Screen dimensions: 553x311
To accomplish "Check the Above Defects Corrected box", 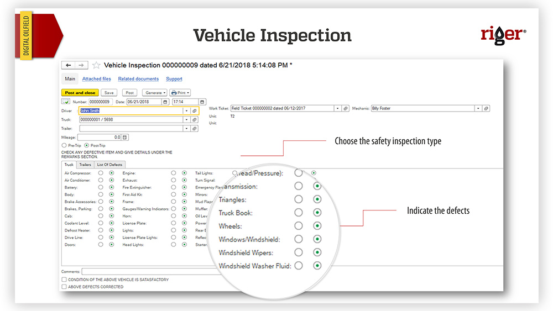I will pyautogui.click(x=64, y=287).
